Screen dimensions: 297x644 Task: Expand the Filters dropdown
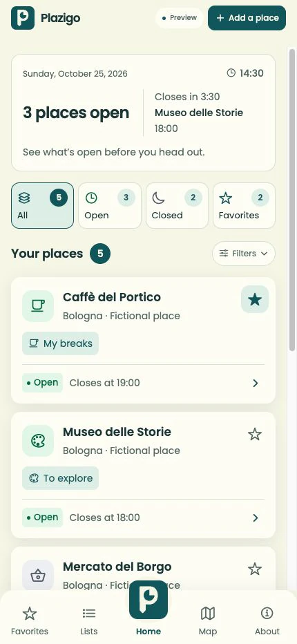[x=244, y=254]
